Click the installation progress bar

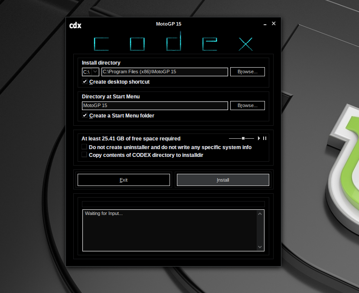click(x=173, y=204)
